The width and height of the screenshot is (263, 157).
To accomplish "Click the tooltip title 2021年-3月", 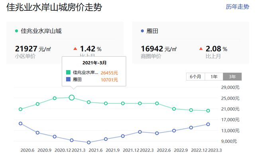I will coord(94,63).
